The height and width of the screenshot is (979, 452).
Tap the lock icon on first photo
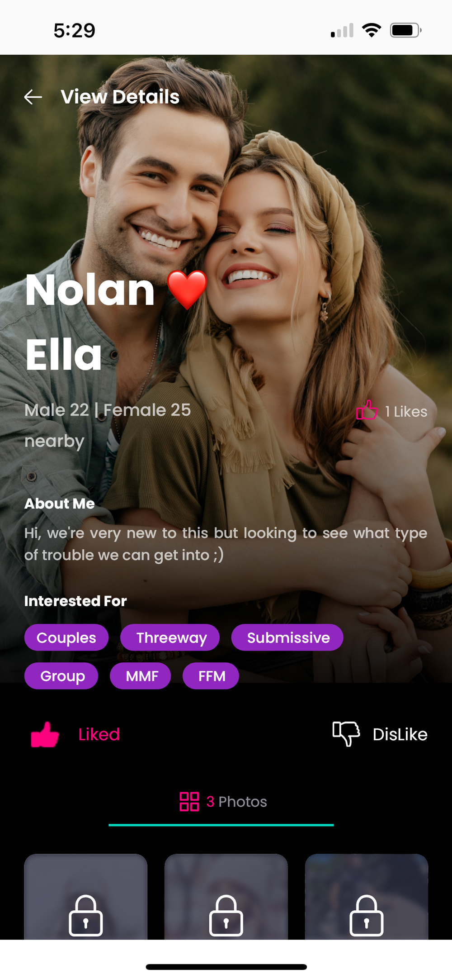pyautogui.click(x=86, y=916)
